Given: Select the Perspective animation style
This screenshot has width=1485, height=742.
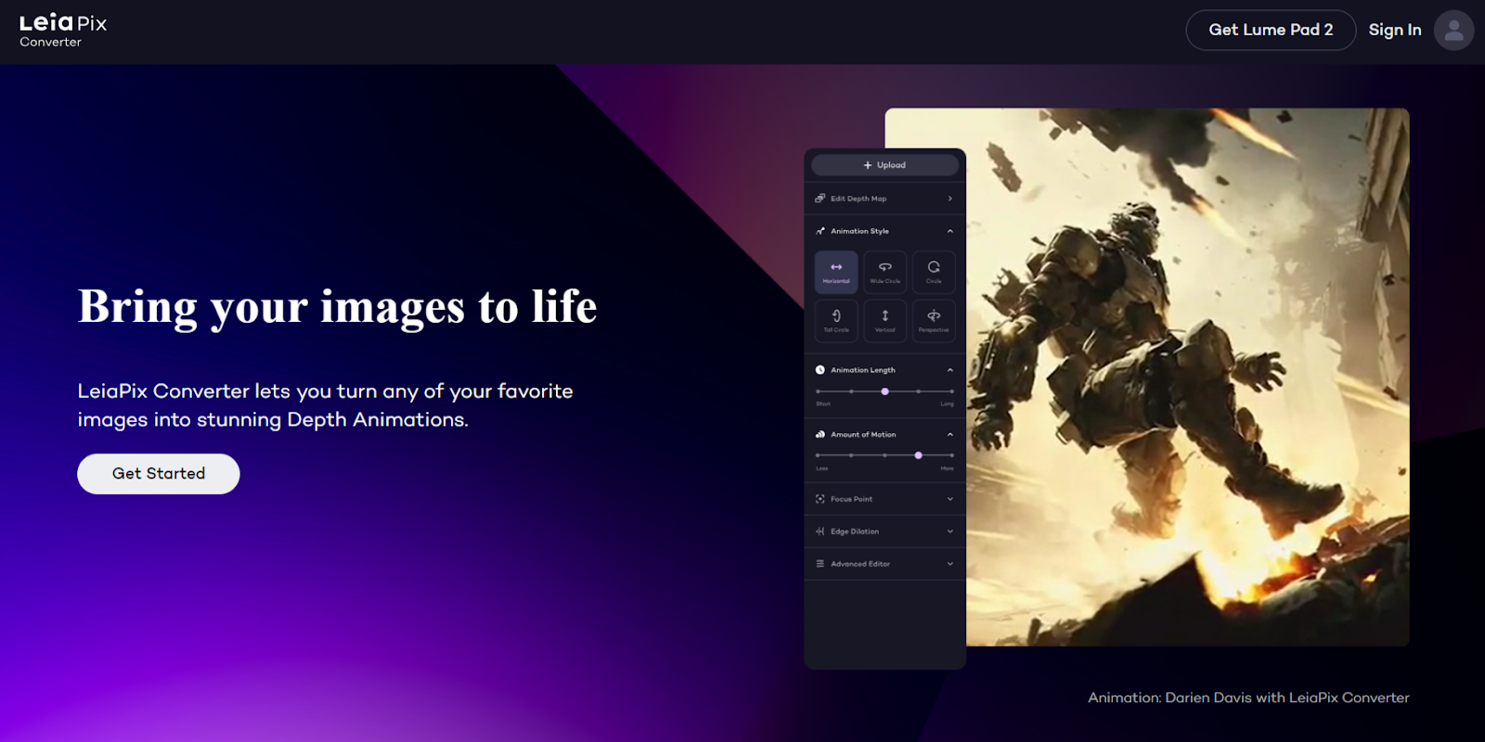Looking at the screenshot, I should coord(934,321).
